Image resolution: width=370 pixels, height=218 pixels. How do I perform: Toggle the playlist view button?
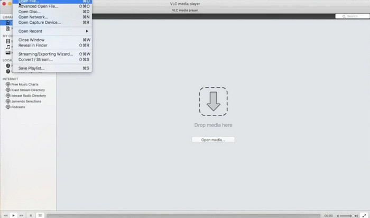40,215
